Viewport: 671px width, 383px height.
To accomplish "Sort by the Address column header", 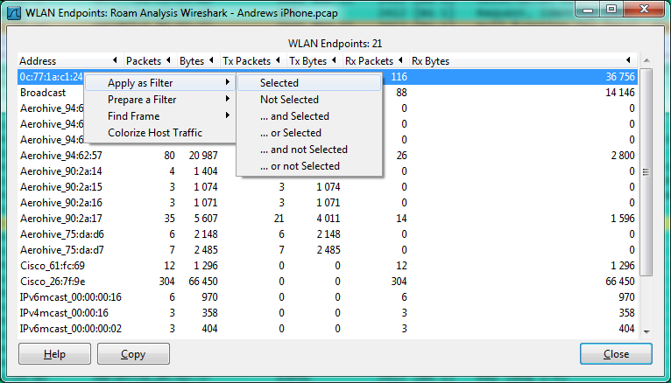I will point(70,61).
